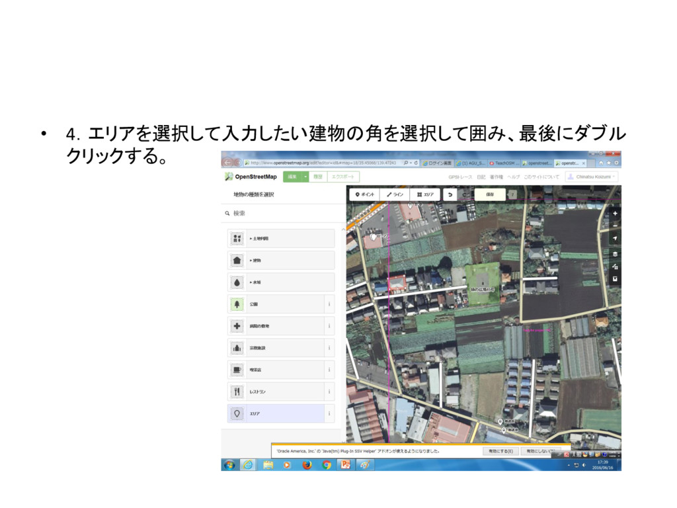Open the help panel icon on the map
The height and width of the screenshot is (508, 677).
[615, 279]
